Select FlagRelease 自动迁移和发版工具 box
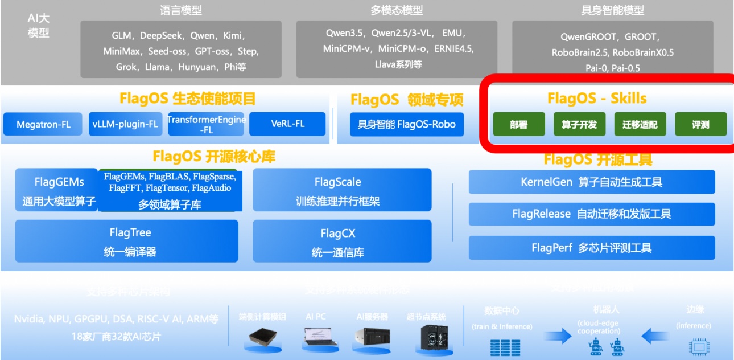This screenshot has width=734, height=360. point(592,214)
